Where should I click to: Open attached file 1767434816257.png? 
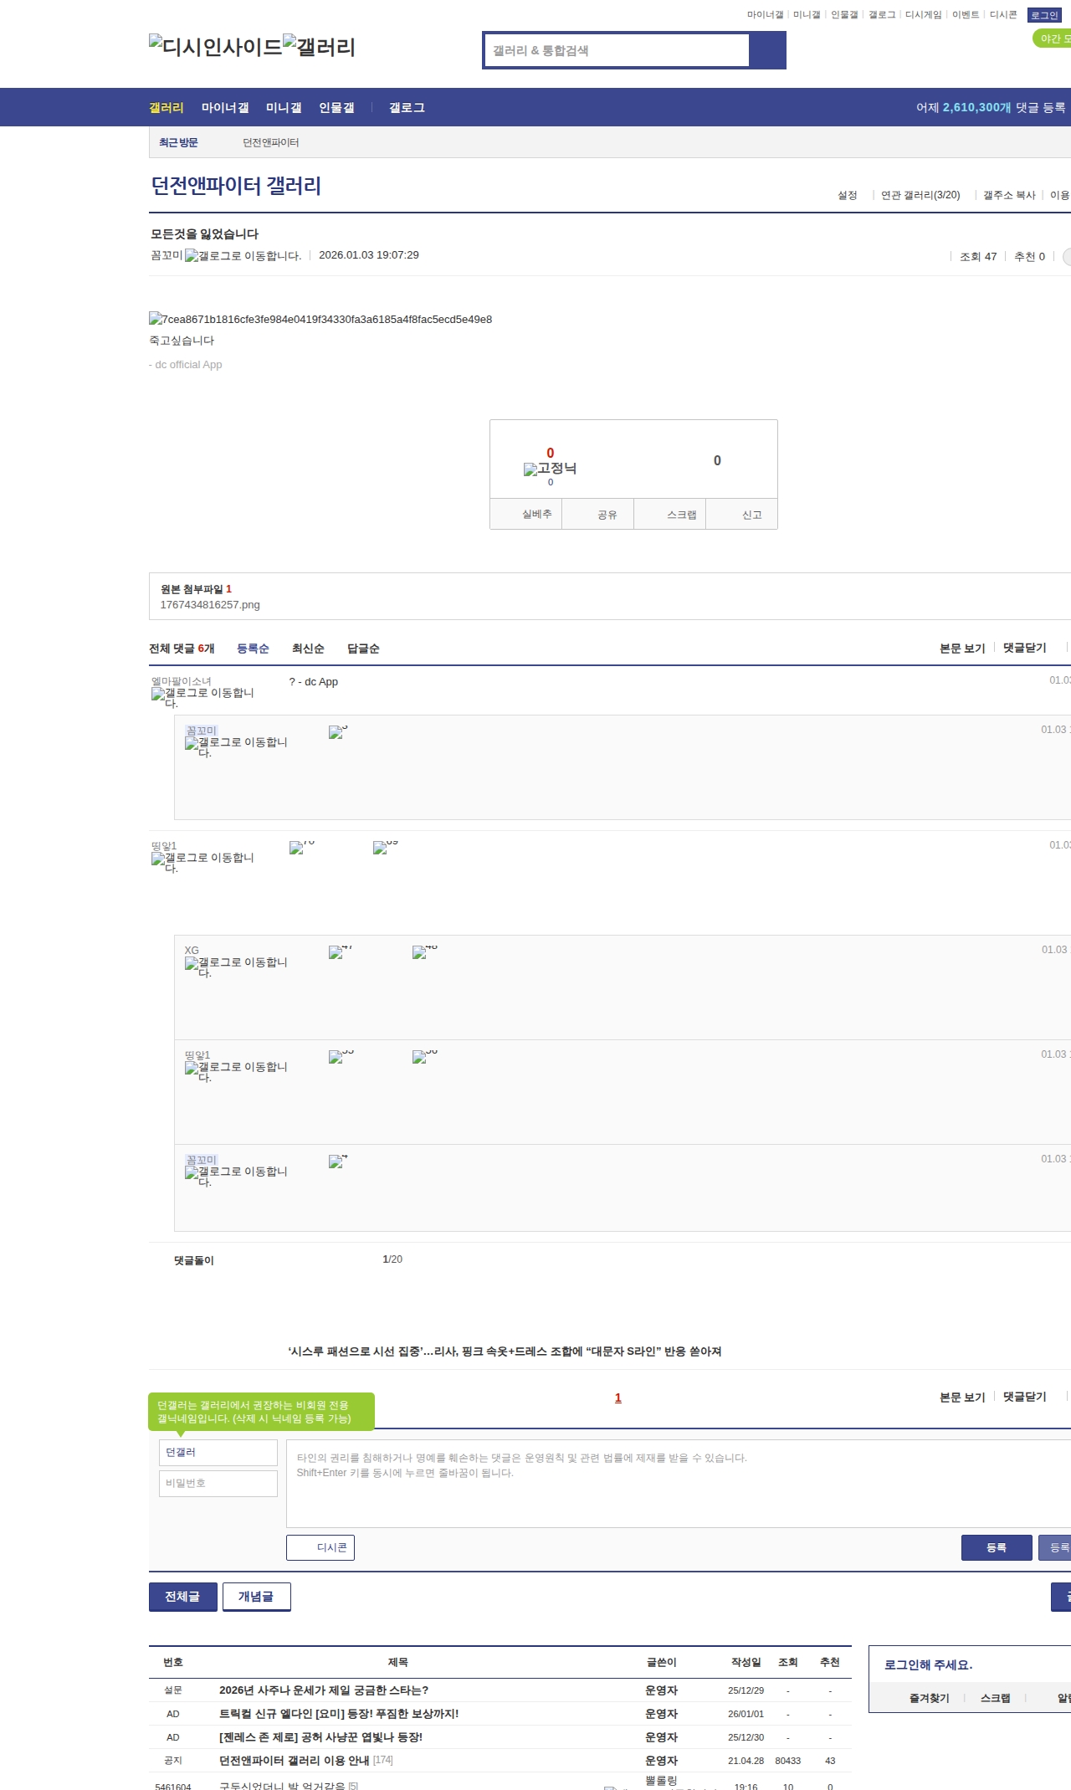(210, 604)
